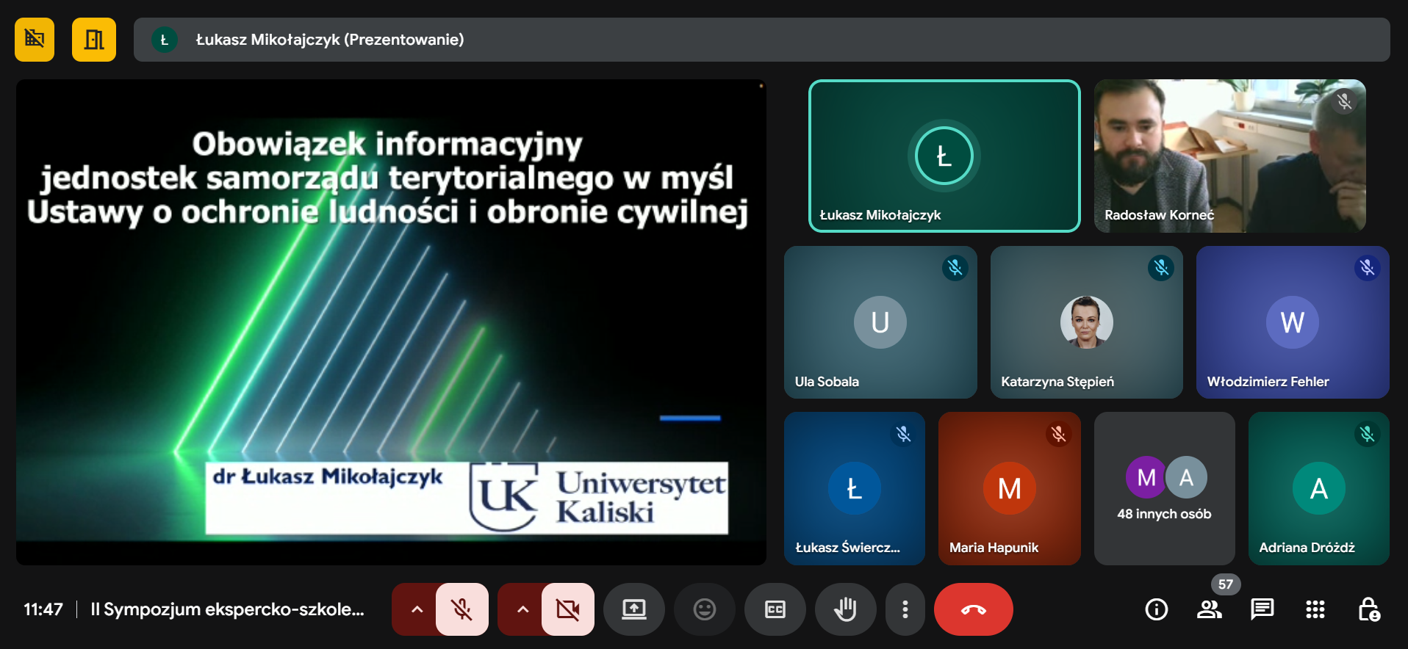
Task: Toggle the microphone mute button
Action: (x=461, y=609)
